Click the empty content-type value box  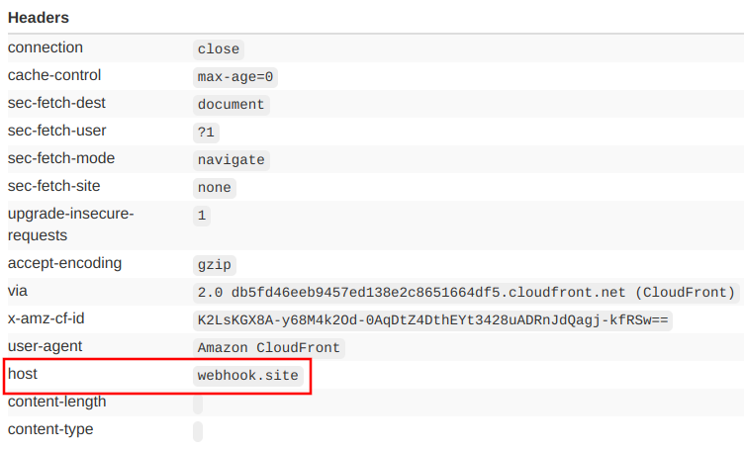coord(198,431)
